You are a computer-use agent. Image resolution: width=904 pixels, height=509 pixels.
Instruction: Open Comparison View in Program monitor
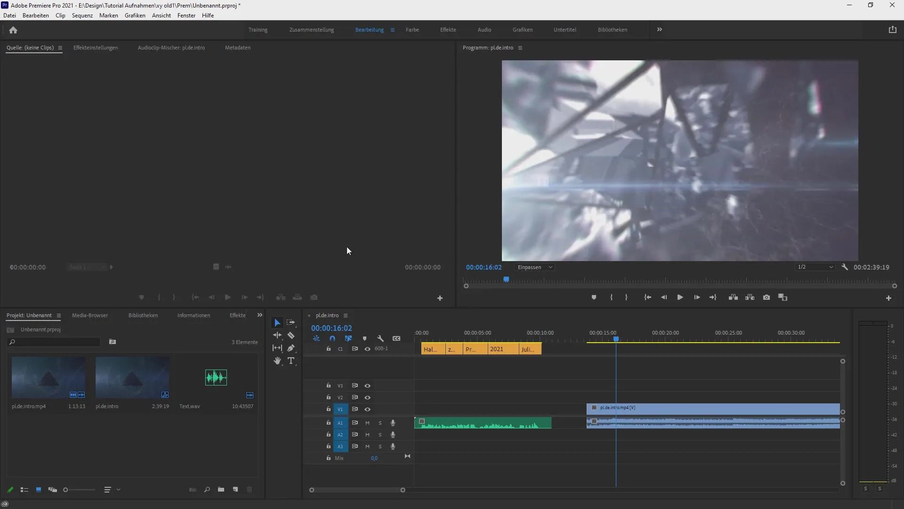coord(783,297)
